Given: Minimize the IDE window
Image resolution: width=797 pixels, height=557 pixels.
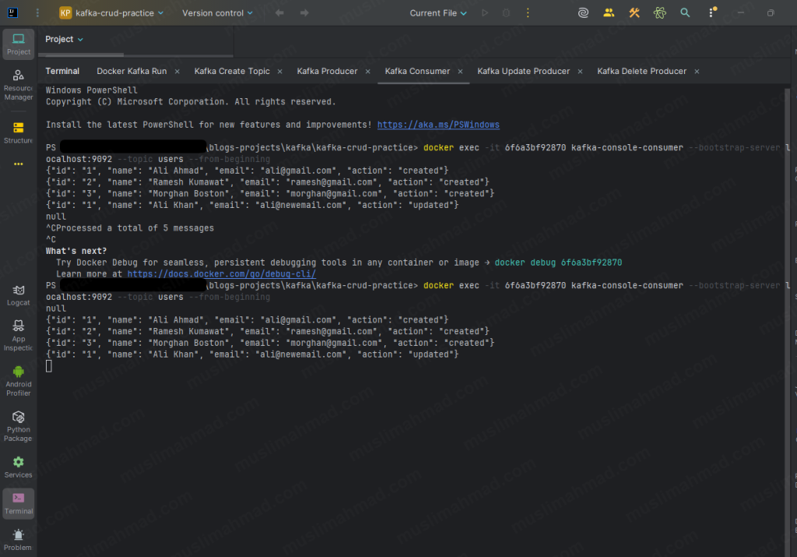Looking at the screenshot, I should 741,12.
